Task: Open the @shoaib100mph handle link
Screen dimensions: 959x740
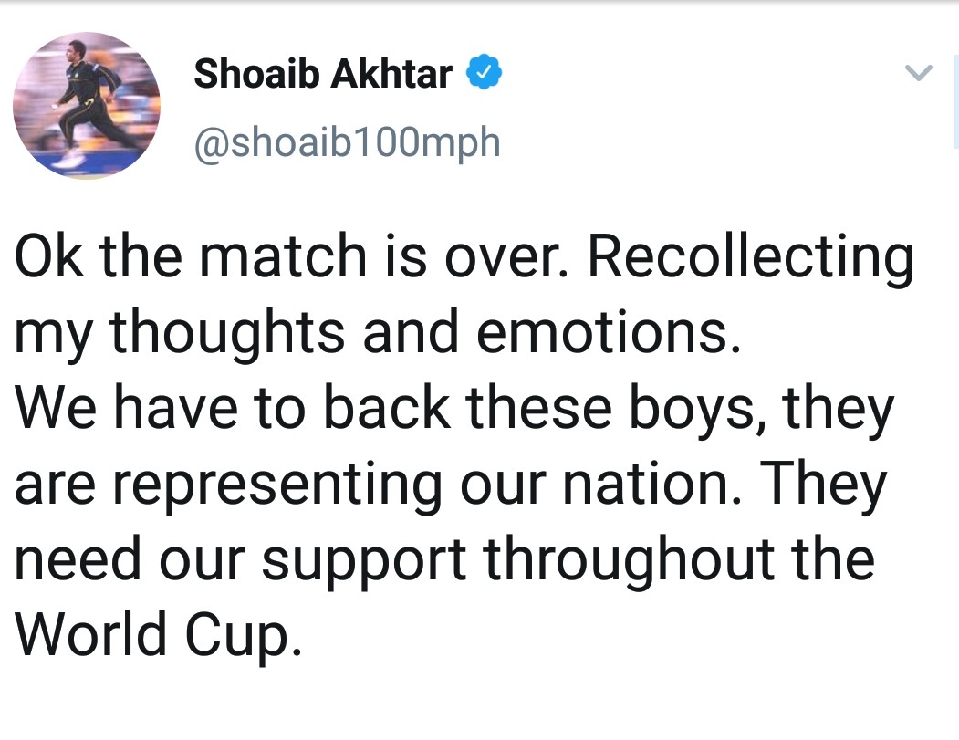Action: (347, 141)
